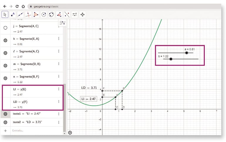Select the Move arrow tool
This screenshot has height=142, width=226.
[5, 15]
